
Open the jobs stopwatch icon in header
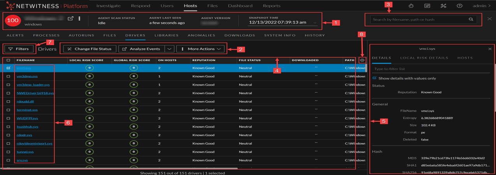pos(411,6)
